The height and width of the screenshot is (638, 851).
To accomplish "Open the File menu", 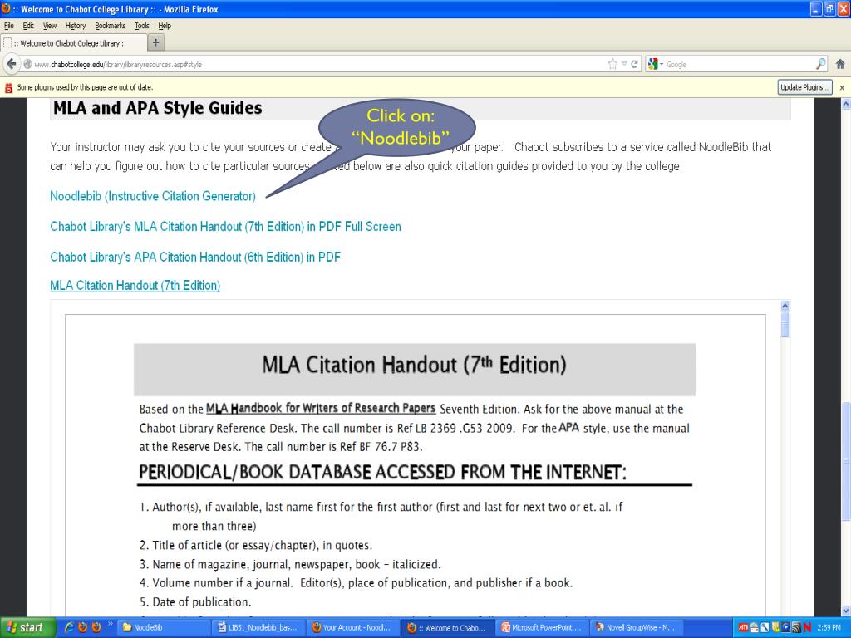I will 8,26.
